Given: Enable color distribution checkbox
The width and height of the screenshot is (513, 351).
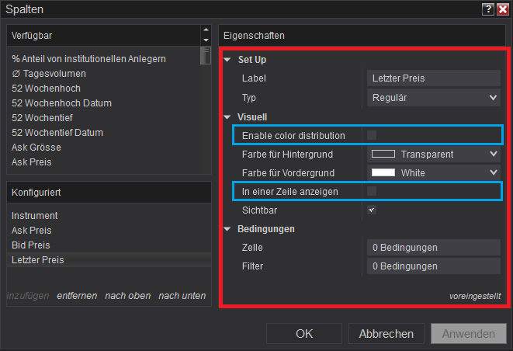Looking at the screenshot, I should [x=372, y=135].
